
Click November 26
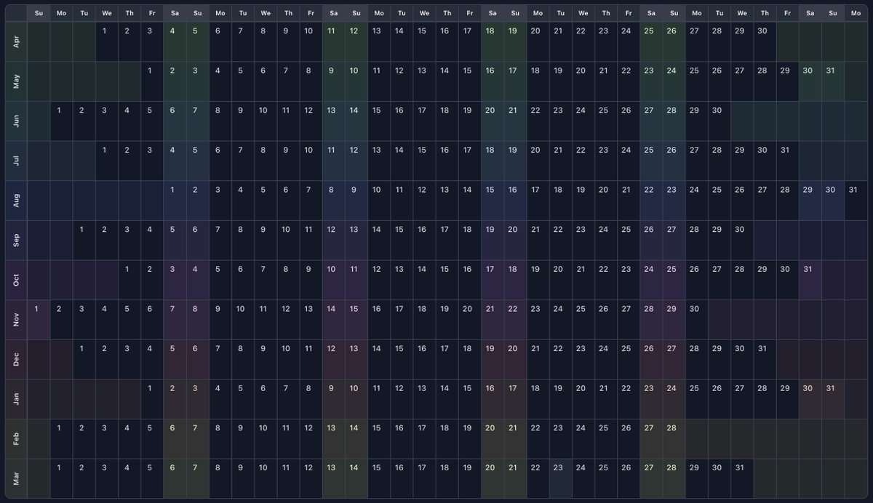pyautogui.click(x=605, y=319)
